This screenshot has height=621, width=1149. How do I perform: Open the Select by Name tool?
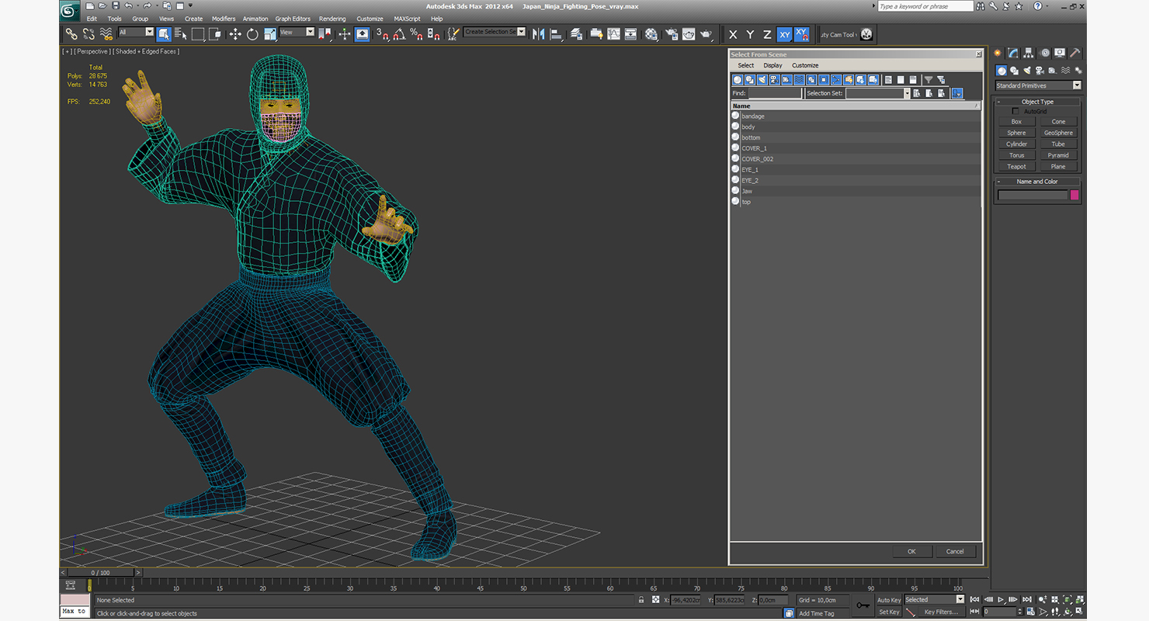pos(181,34)
